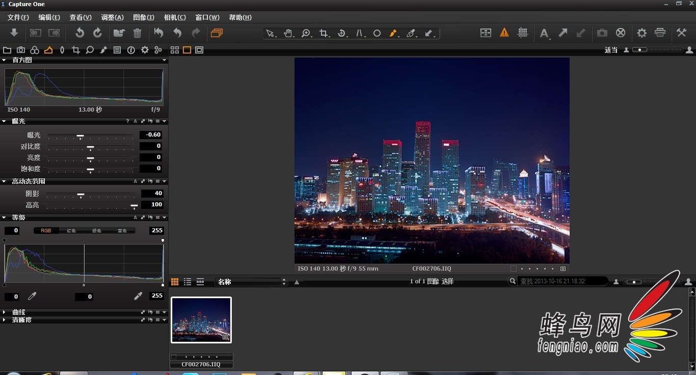Click the import images down-arrow icon
The image size is (696, 375).
(14, 33)
